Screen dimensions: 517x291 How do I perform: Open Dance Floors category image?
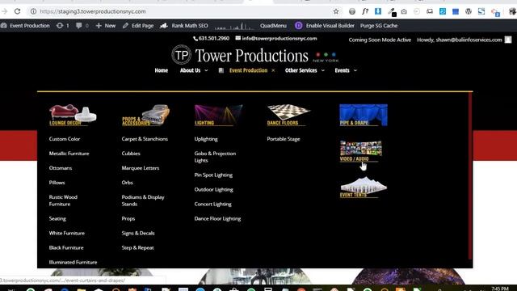click(x=288, y=115)
